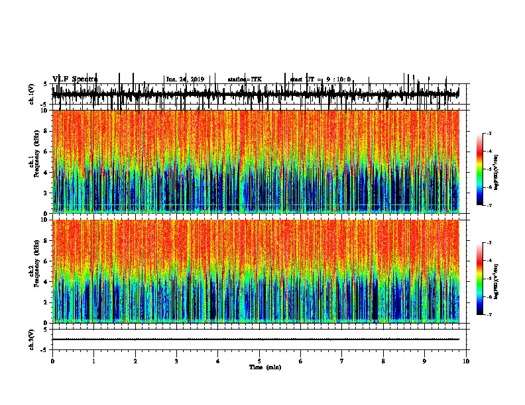
Task: Click the time axis tick label "4"
Action: (x=218, y=361)
